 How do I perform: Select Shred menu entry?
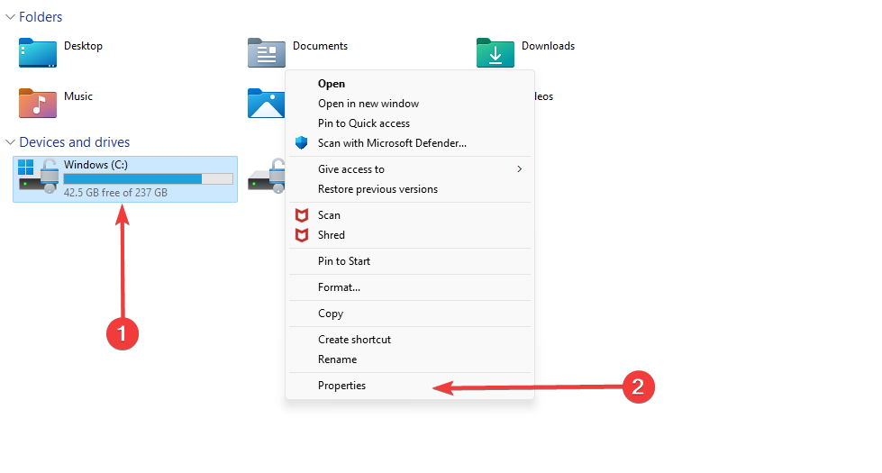coord(410,235)
